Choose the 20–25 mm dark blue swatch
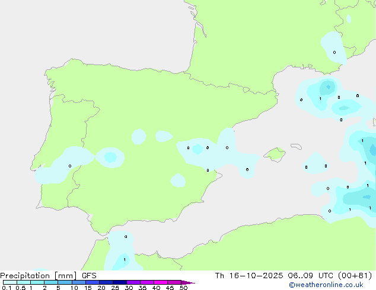 click(x=106, y=282)
